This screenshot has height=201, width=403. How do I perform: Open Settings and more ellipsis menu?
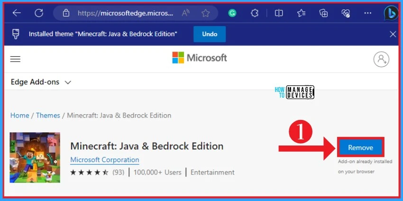click(x=368, y=13)
